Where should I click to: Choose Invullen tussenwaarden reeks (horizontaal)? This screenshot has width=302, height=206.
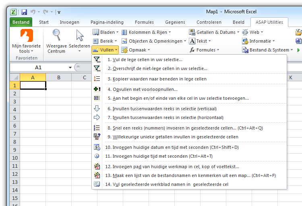[189, 117]
